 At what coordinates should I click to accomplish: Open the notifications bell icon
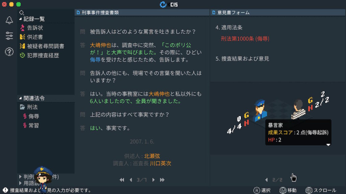[9, 20]
